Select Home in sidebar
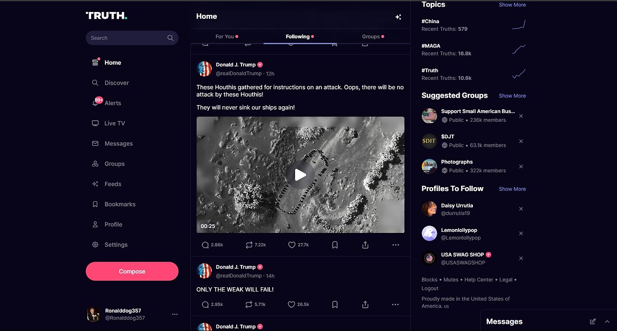Viewport: 617px width, 331px height. [x=107, y=63]
